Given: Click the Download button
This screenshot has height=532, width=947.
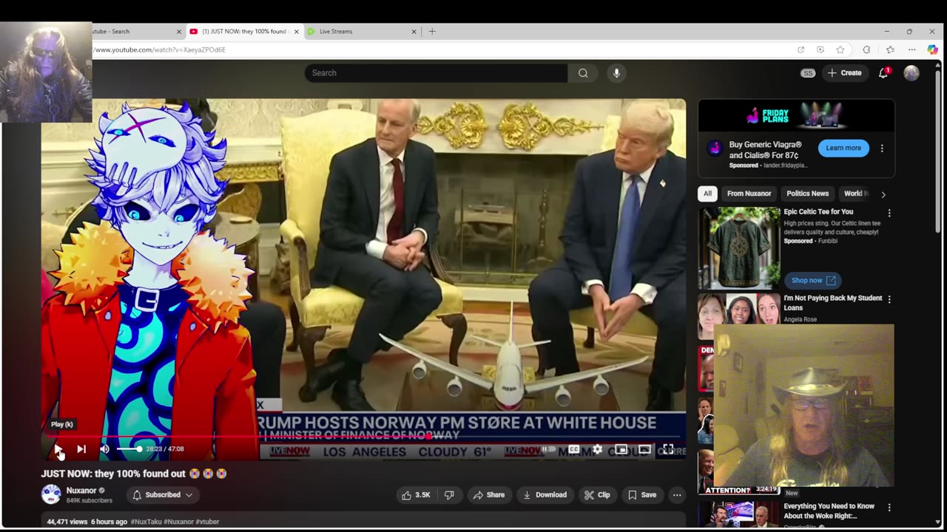Looking at the screenshot, I should tap(545, 495).
